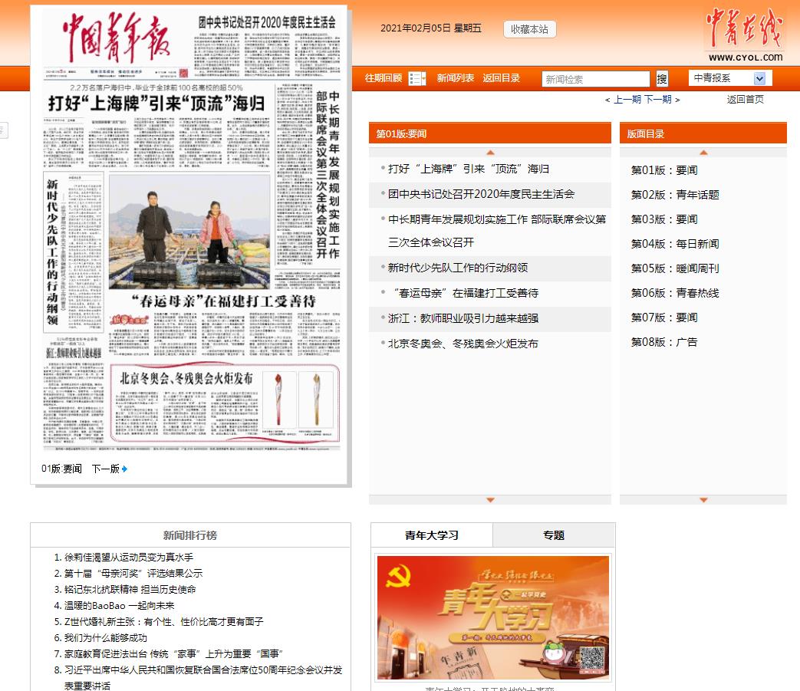Click the 搜 search button
This screenshot has width=800, height=691.
pyautogui.click(x=662, y=78)
